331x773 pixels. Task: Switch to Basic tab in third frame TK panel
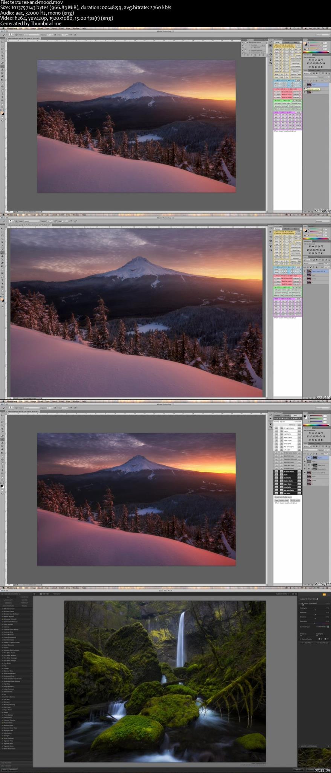pos(295,416)
